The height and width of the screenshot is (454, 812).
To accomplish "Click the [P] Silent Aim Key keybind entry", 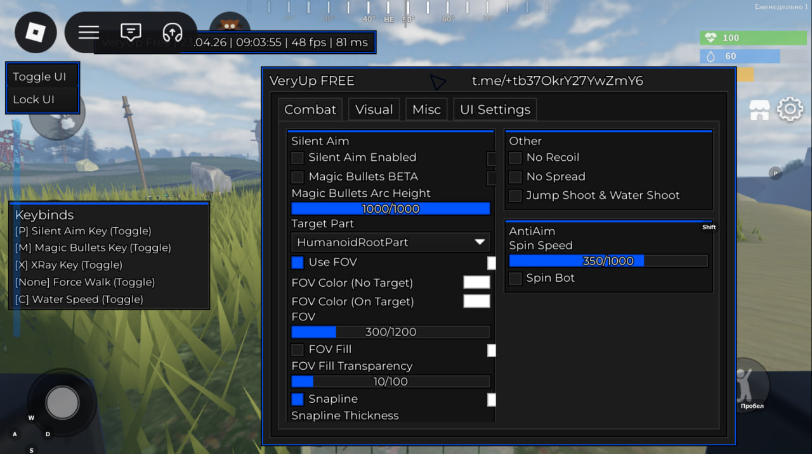I will coord(83,231).
